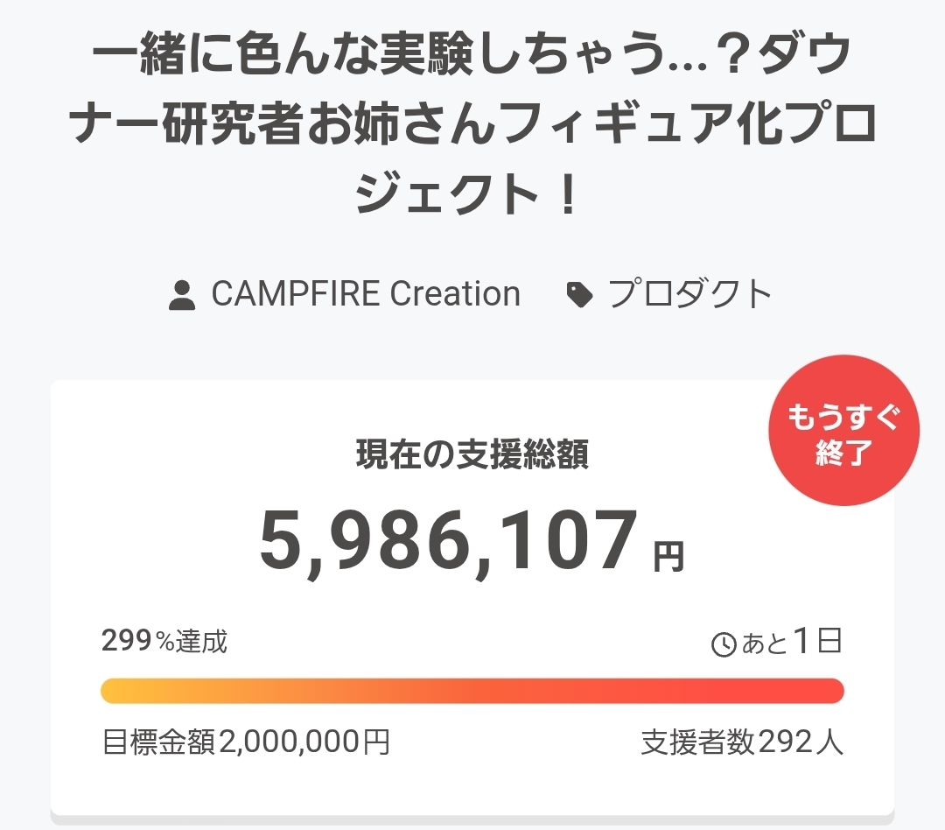Click the yellow start of the progress bar
The image size is (945, 830).
click(118, 691)
